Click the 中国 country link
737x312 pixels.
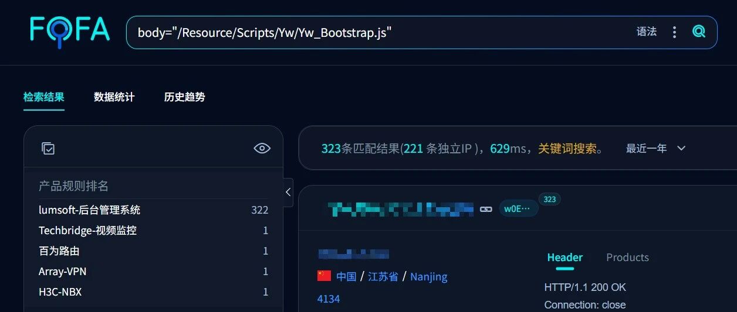pos(346,276)
